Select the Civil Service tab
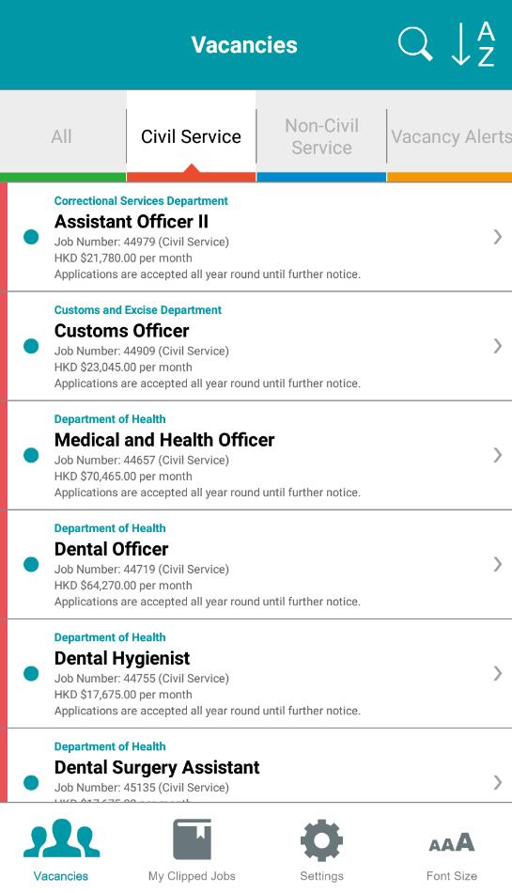The width and height of the screenshot is (512, 893). click(x=191, y=136)
